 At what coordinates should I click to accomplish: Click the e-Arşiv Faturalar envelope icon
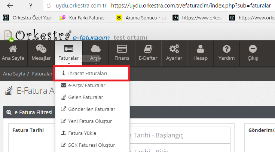point(64,85)
